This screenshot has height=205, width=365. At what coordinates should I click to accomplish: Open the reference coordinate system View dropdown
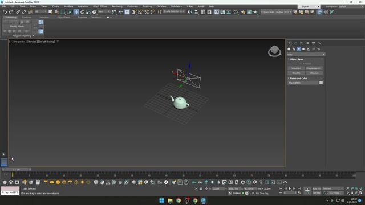[104, 11]
